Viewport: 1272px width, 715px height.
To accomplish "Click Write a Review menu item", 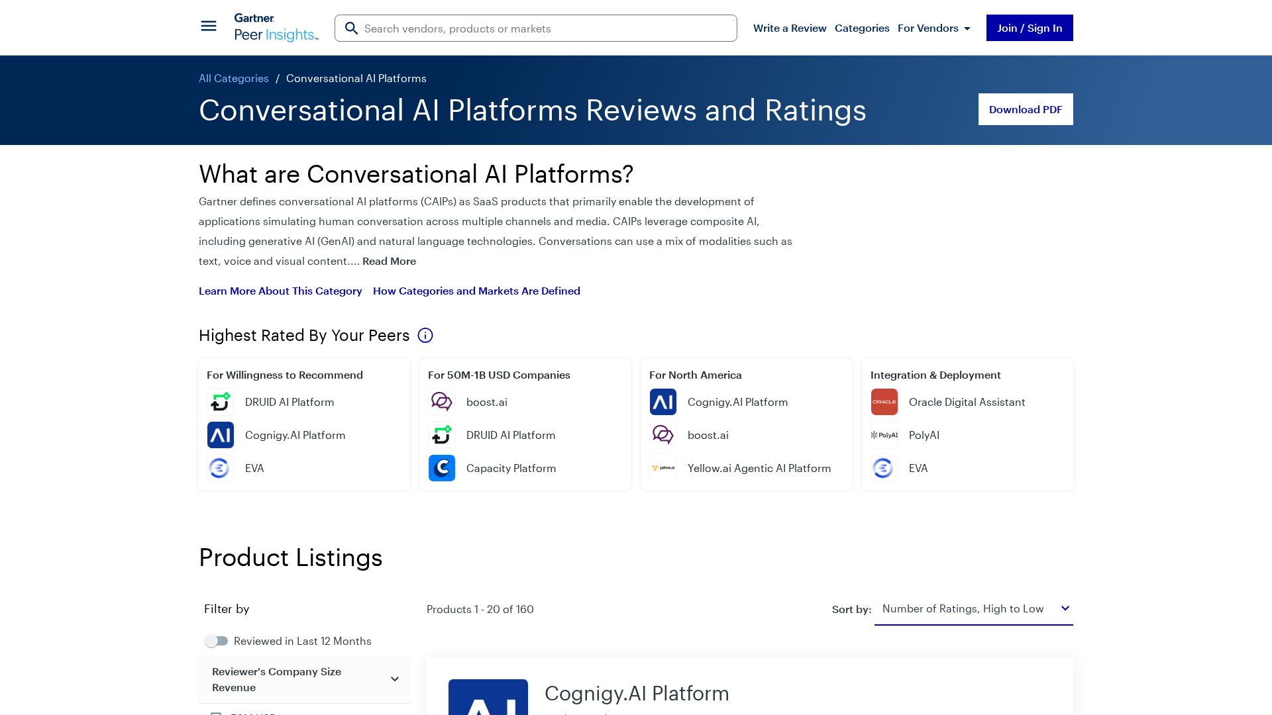I will pyautogui.click(x=789, y=28).
